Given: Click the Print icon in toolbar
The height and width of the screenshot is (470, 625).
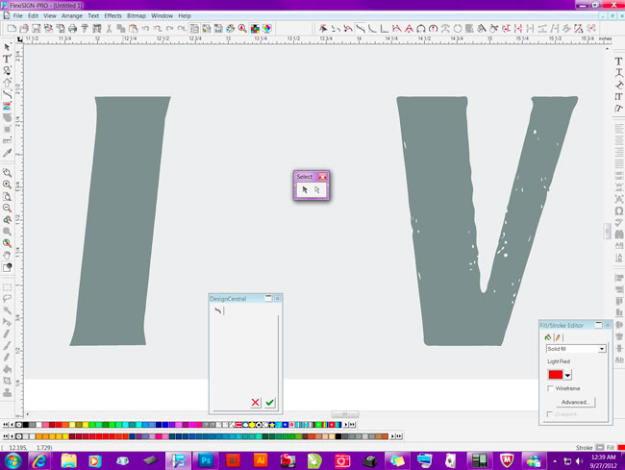Looking at the screenshot, I should click(72, 28).
